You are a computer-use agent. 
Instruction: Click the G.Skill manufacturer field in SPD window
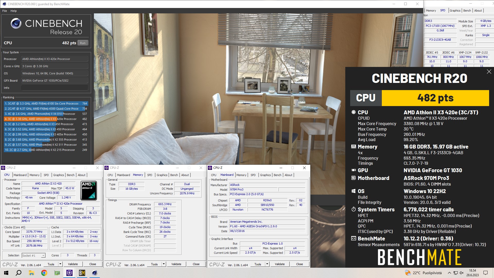tap(440, 30)
